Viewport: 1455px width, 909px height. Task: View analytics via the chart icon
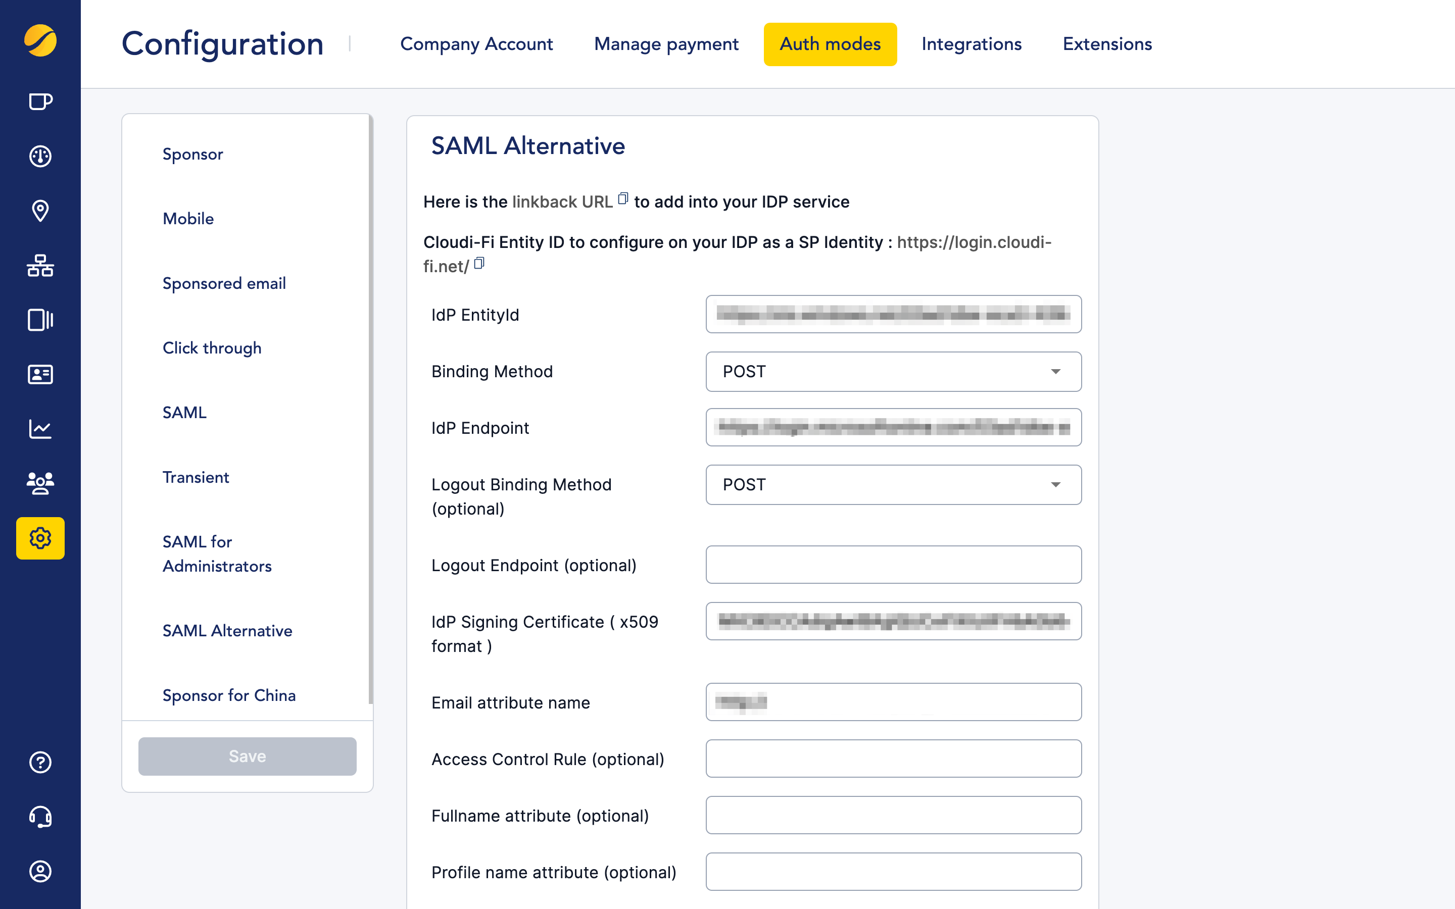pos(40,429)
